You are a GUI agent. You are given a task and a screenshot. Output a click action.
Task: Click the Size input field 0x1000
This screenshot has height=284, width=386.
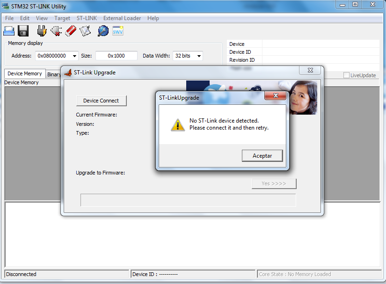tap(116, 56)
